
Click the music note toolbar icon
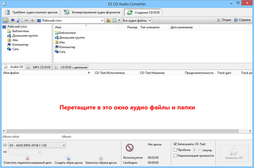click(18, 20)
